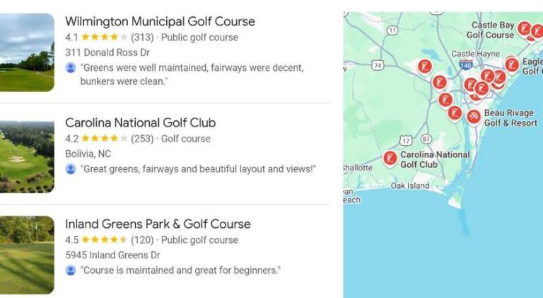Click reviewer avatar beside Wilmington Municipal review

point(71,67)
